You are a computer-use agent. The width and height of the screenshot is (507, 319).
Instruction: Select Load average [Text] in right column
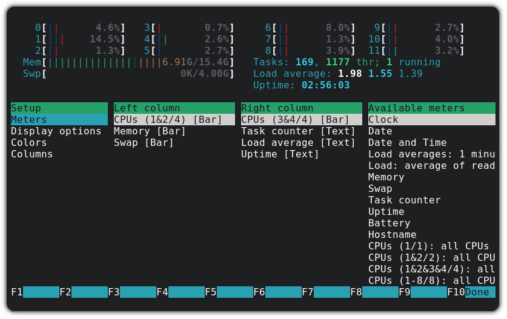[299, 143]
